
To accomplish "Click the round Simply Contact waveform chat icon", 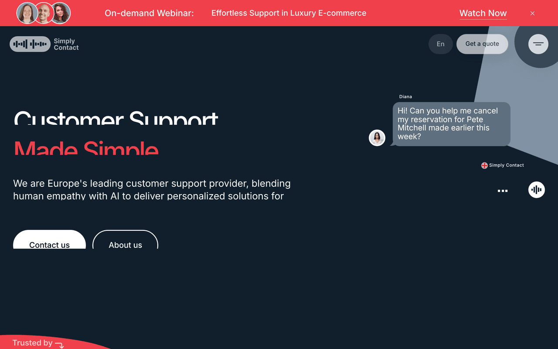I will coord(537,190).
